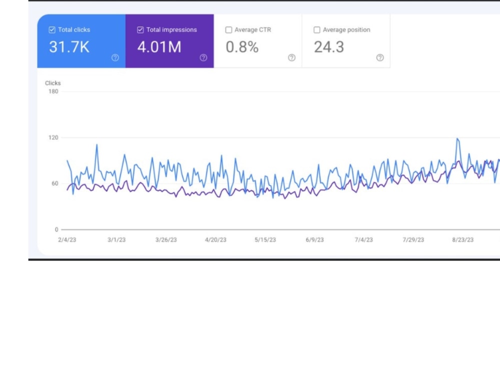Click the Average CTR label
Screen dimensions: 500x375
point(253,29)
